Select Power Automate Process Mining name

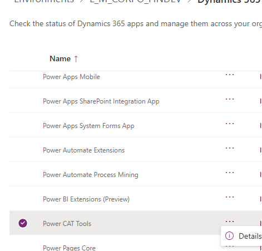[91, 175]
